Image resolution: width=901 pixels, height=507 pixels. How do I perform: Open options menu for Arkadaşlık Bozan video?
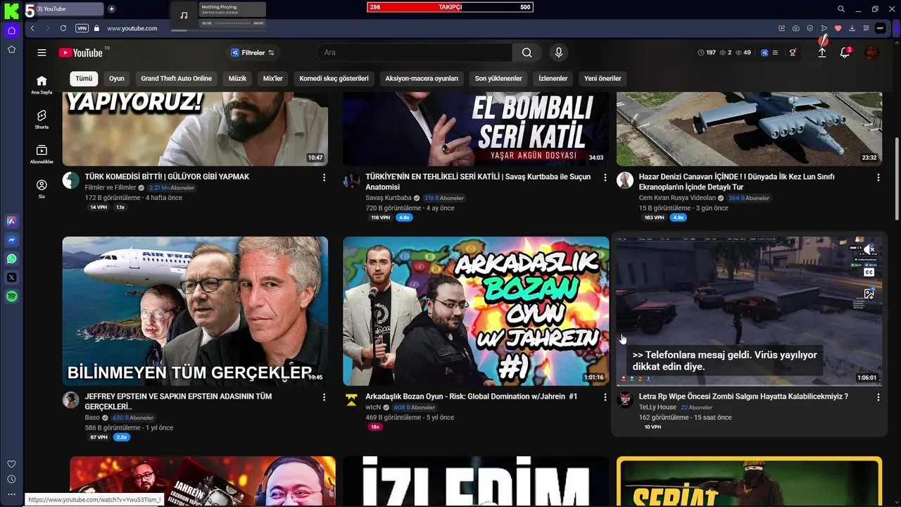[x=605, y=397]
